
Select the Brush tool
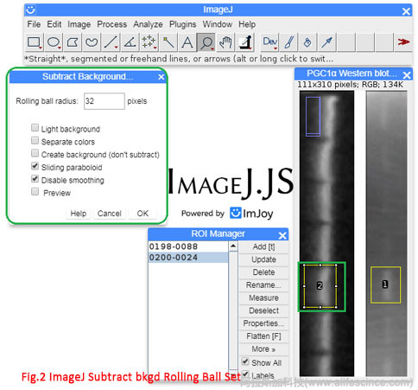click(288, 42)
